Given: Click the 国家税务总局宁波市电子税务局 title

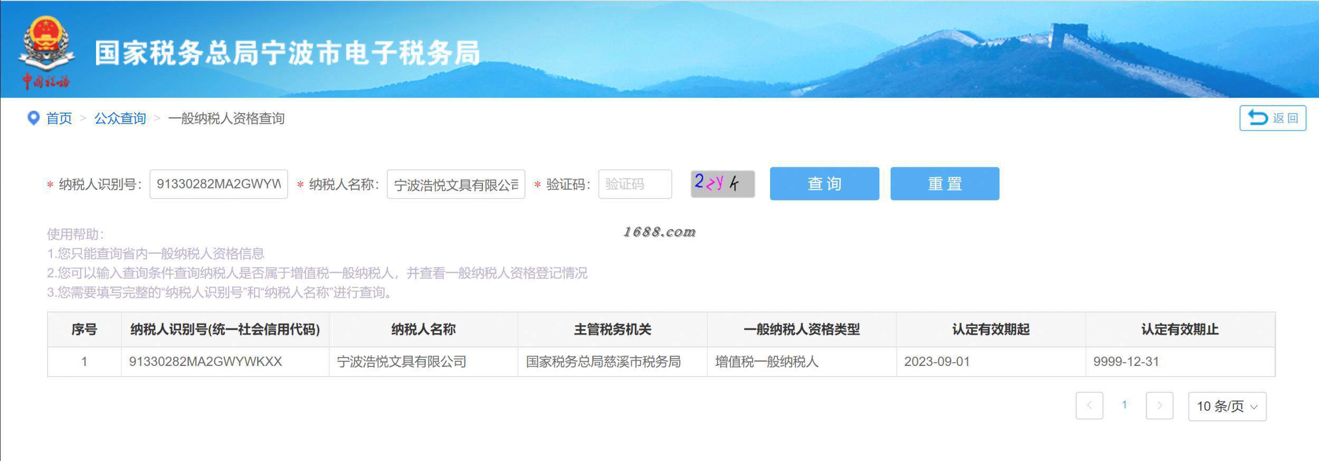Looking at the screenshot, I should pyautogui.click(x=288, y=53).
